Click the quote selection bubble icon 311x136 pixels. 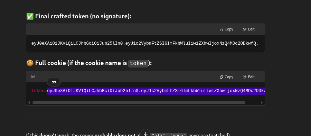pos(54,82)
